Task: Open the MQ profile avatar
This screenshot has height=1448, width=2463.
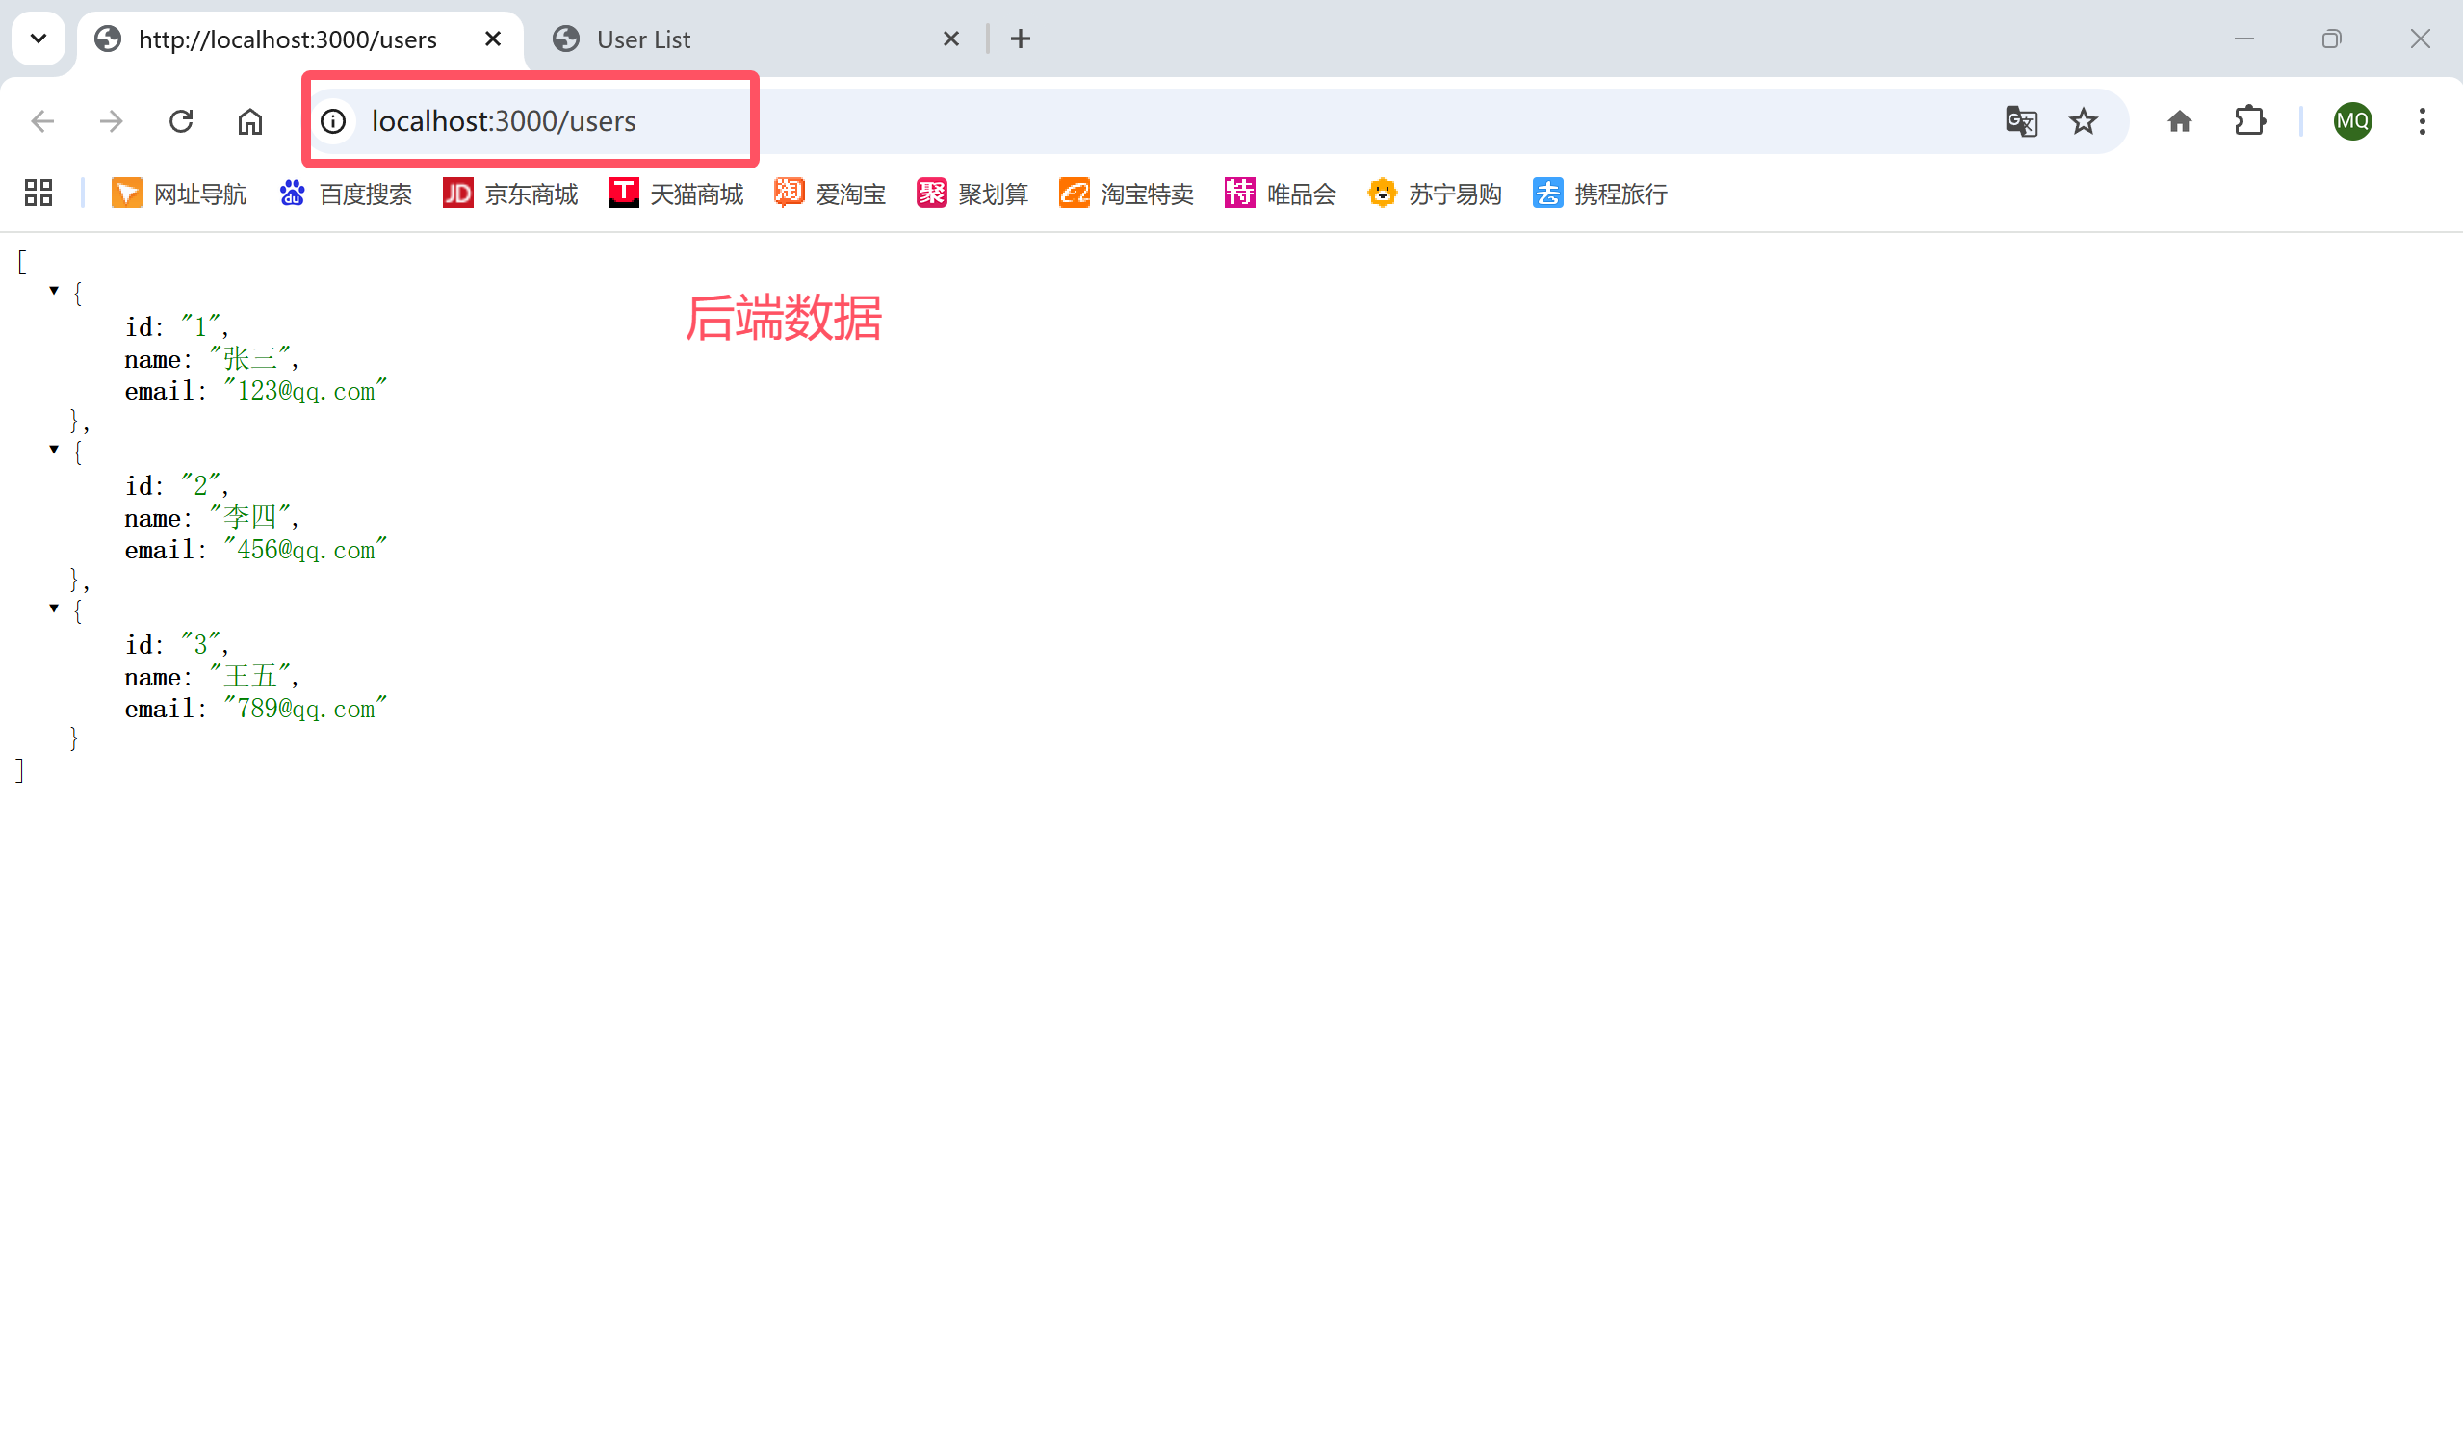Action: pos(2351,121)
